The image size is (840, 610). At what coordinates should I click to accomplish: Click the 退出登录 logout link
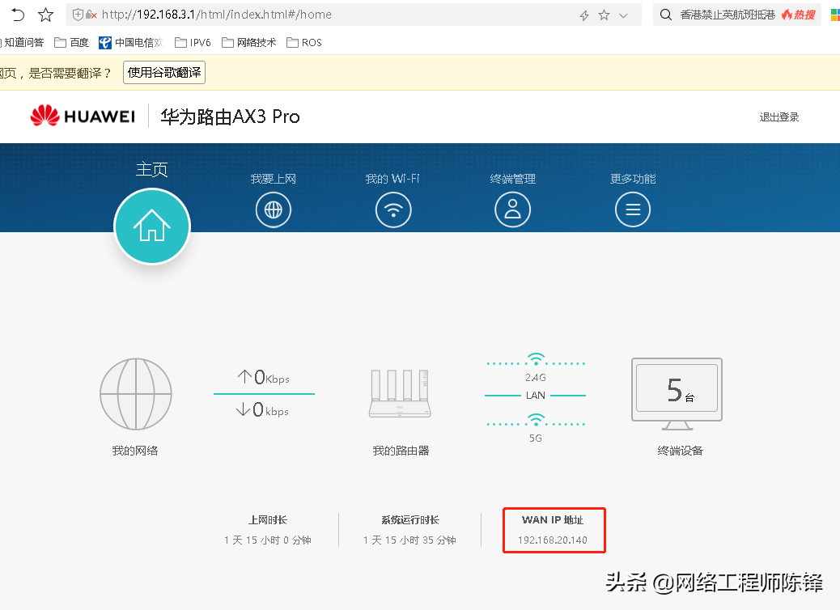778,117
